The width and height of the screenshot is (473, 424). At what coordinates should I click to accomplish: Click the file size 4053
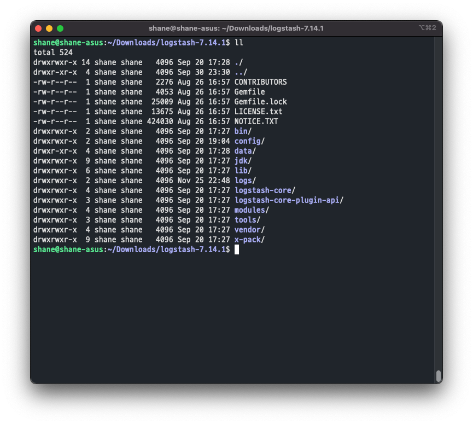(x=165, y=92)
